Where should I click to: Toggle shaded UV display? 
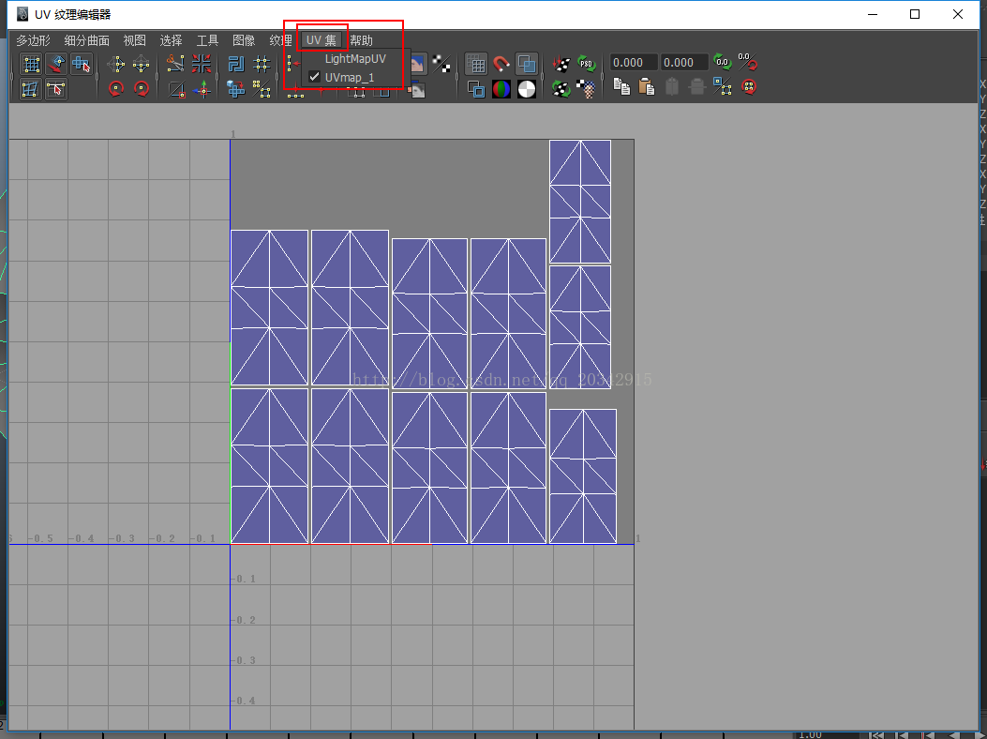(x=526, y=64)
